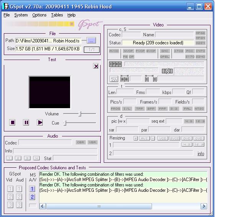Click MS A/V solution button 2
Viewport: 245px width, 217px height.
click(x=32, y=197)
